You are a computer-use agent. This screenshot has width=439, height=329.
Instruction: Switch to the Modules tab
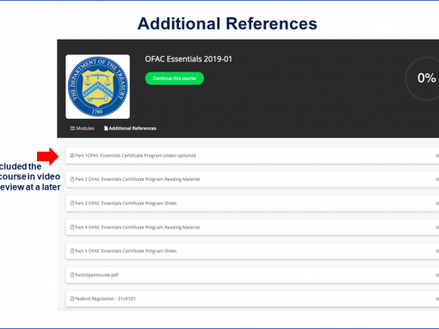(x=82, y=128)
